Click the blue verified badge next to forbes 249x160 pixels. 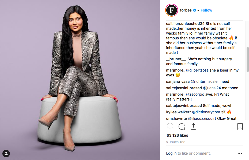(195, 10)
